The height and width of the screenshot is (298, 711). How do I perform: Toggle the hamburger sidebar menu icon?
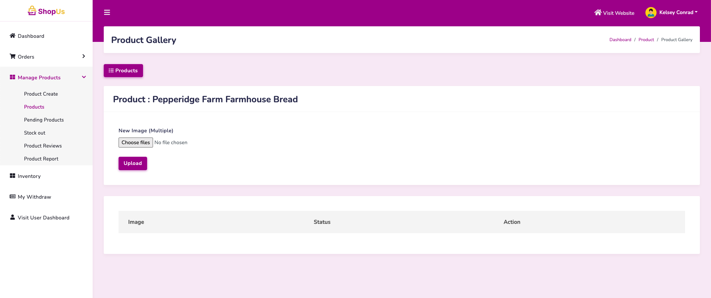tap(107, 13)
